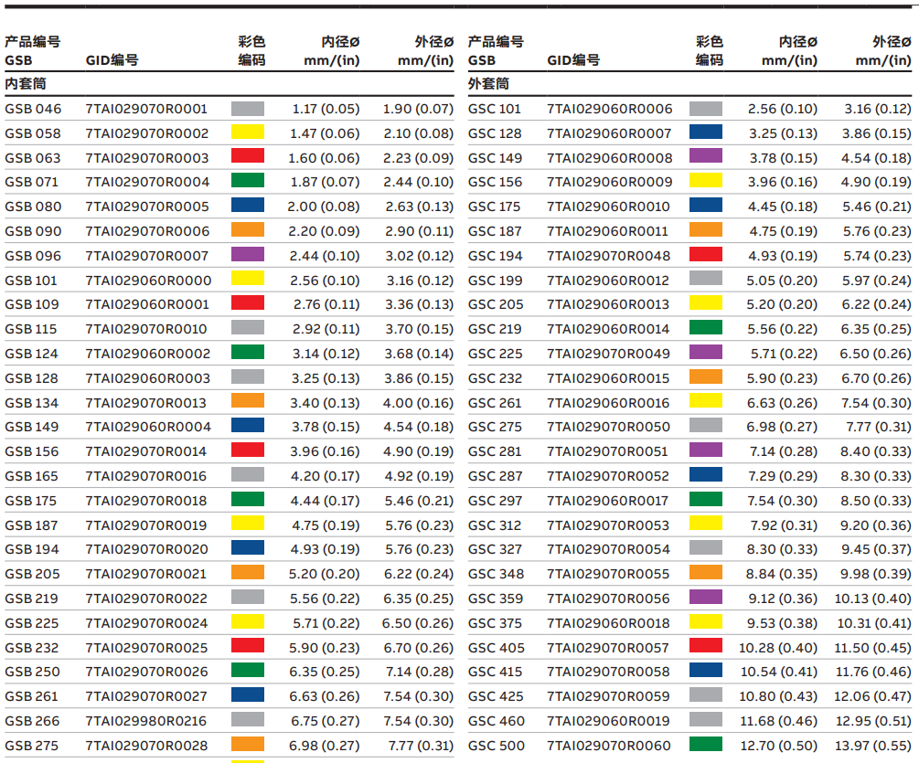Click the 内套筒 section heading
This screenshot has width=919, height=763.
(27, 84)
